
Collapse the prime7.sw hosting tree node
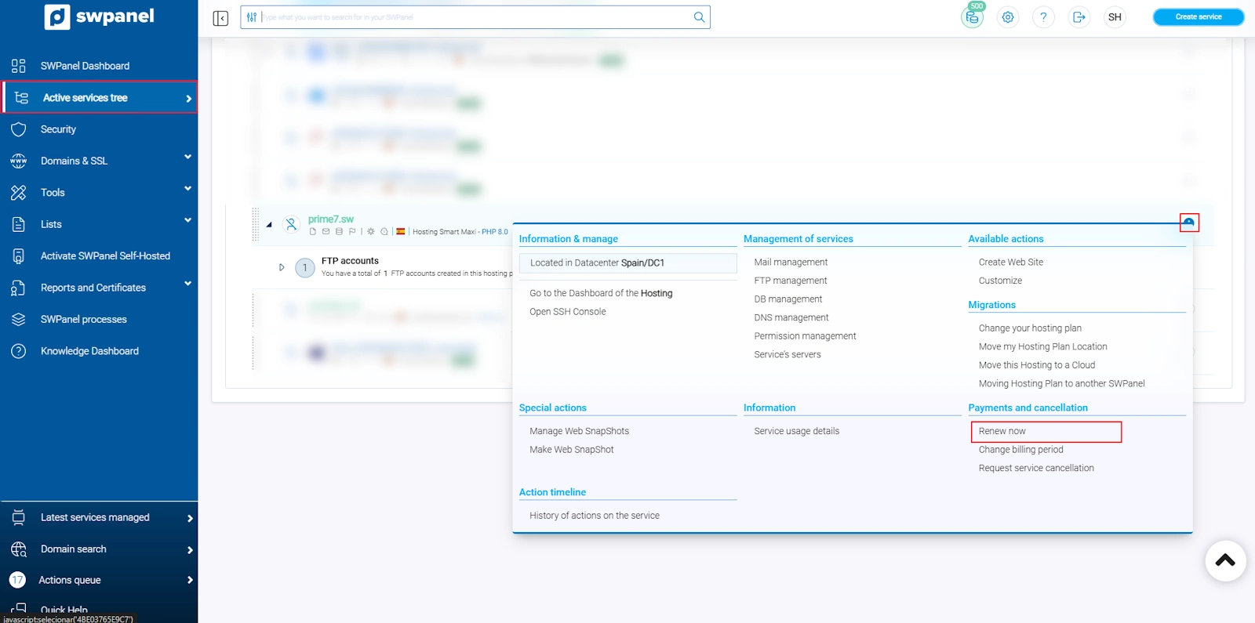click(x=269, y=225)
